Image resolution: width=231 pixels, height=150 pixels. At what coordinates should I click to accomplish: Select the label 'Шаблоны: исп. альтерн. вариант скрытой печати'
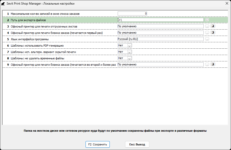43,52
